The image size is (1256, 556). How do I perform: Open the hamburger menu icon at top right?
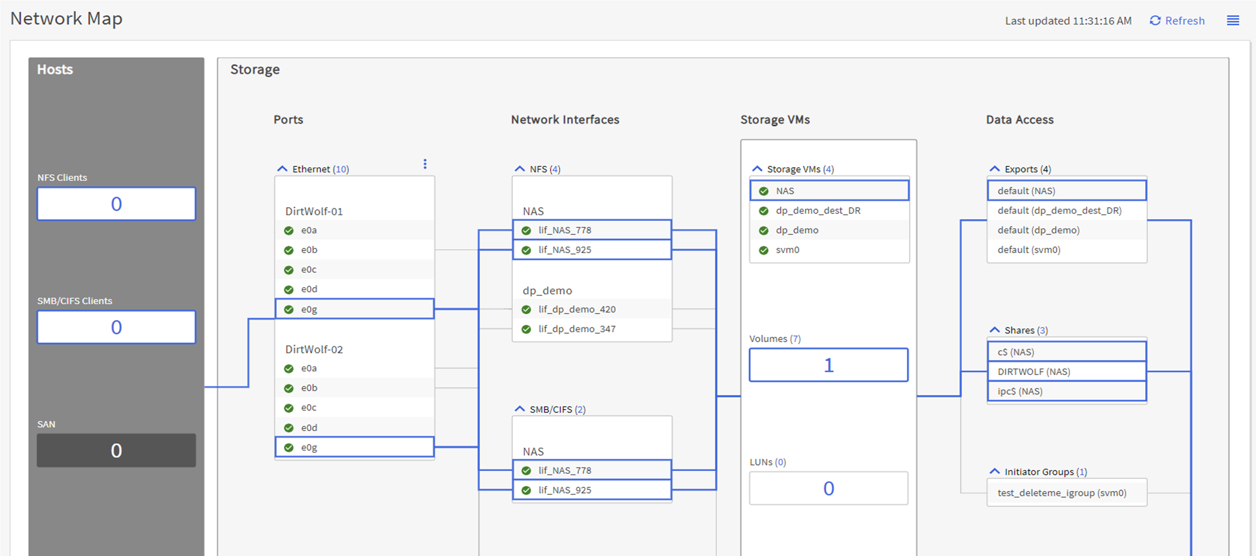tap(1233, 21)
